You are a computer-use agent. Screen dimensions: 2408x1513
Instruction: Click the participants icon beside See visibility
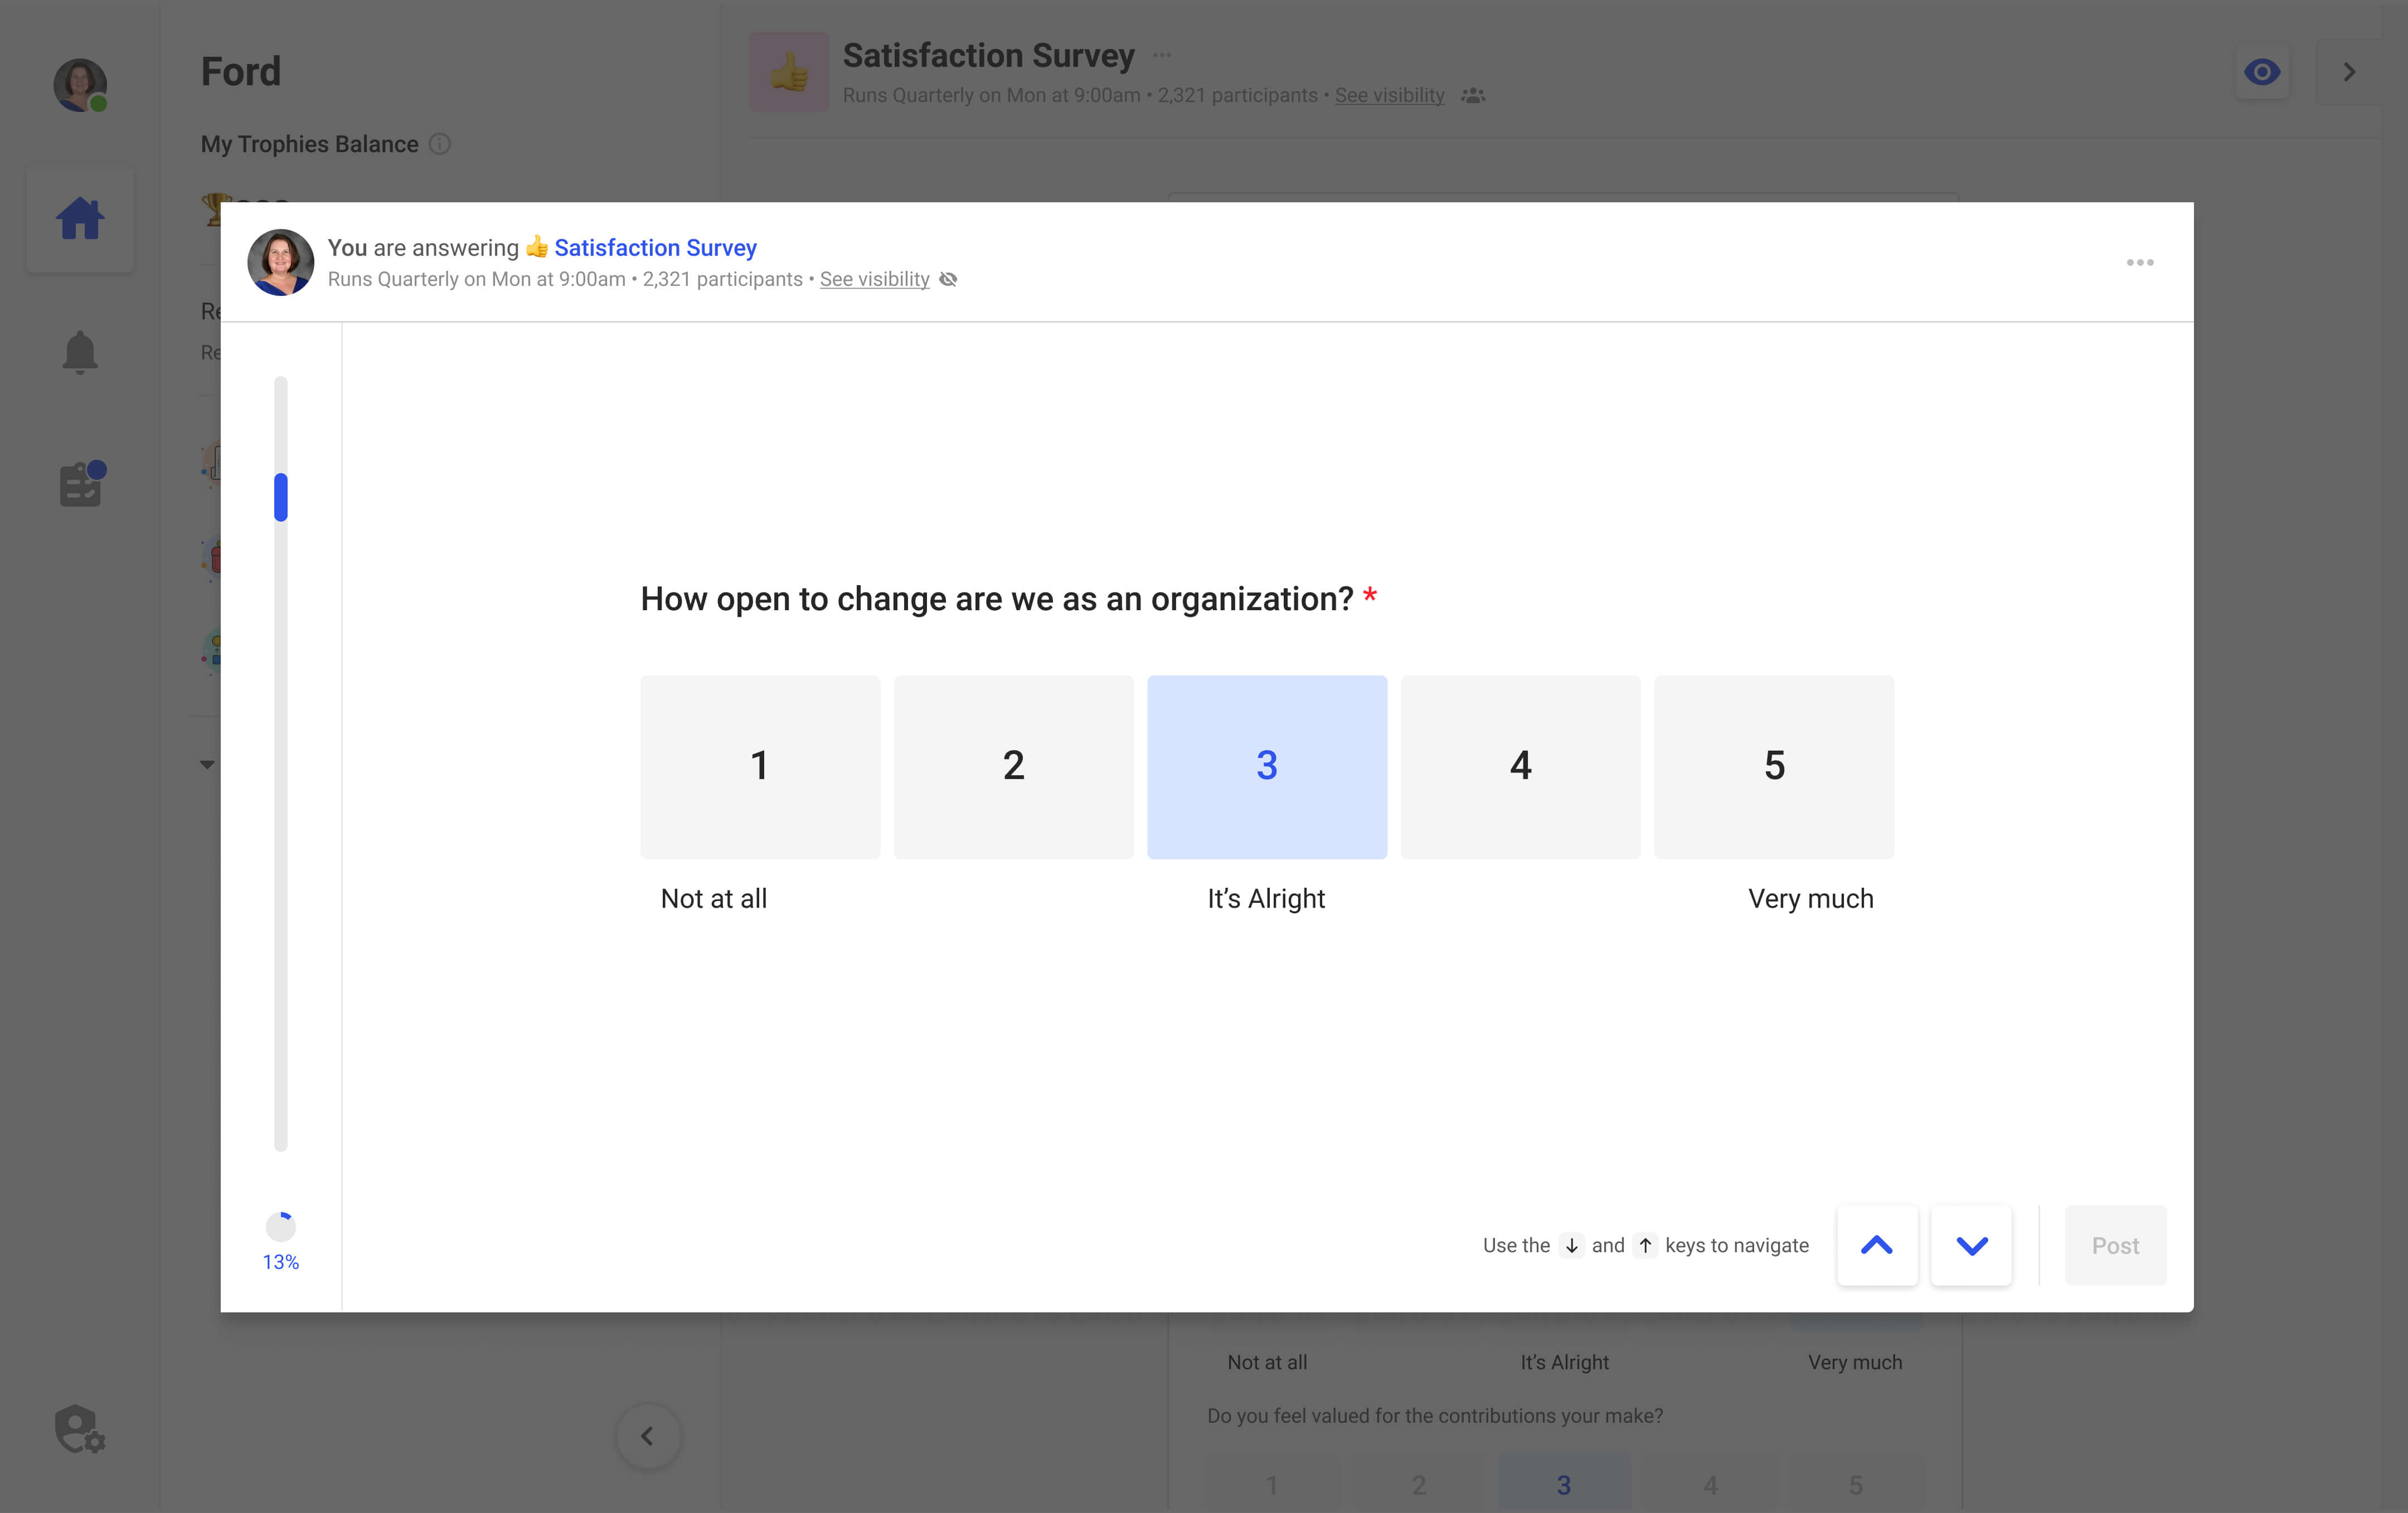point(1474,95)
